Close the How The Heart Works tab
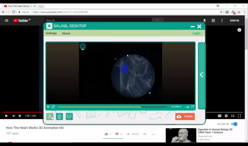The image size is (248, 146). click(35, 6)
